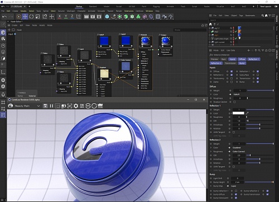Click the up arrow in Attribute Manager

click(x=256, y=50)
